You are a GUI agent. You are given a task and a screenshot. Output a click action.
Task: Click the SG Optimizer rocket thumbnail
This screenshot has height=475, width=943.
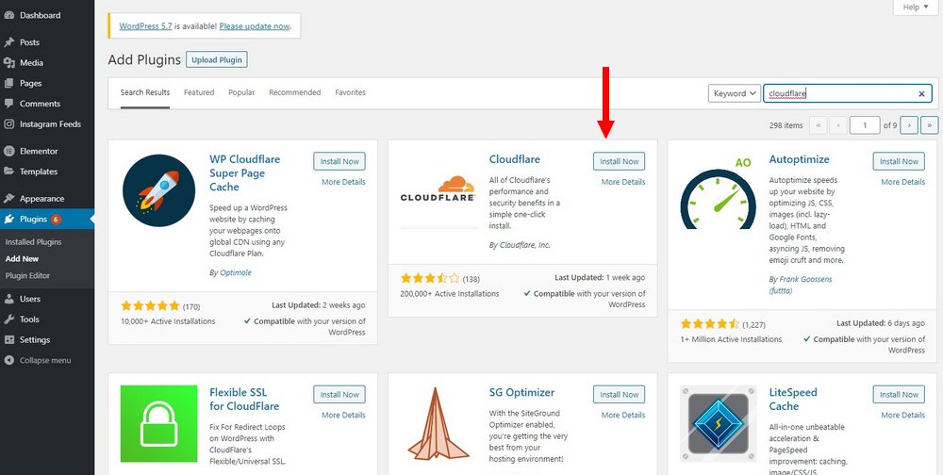[438, 423]
